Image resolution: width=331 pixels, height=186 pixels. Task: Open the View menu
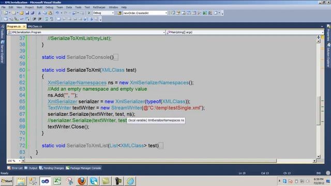(19, 7)
